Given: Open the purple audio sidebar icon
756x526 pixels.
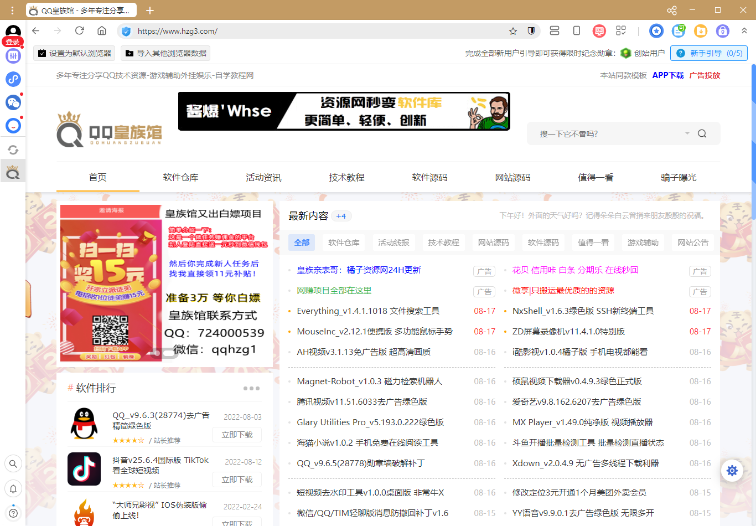Looking at the screenshot, I should pos(13,56).
